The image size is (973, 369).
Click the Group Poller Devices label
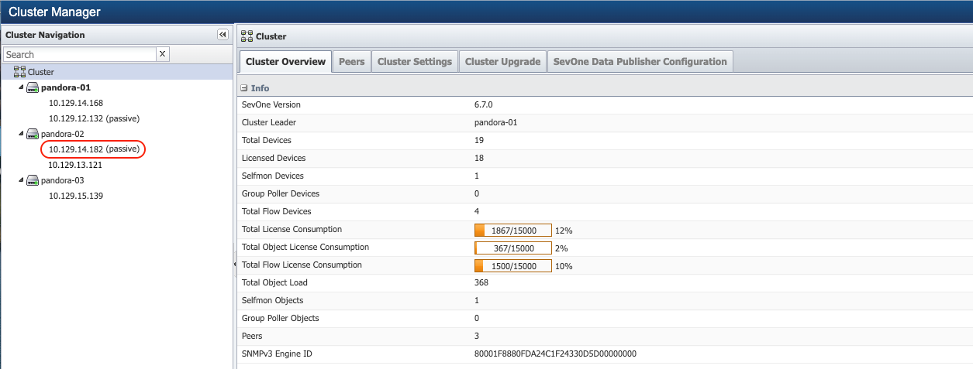pyautogui.click(x=281, y=193)
